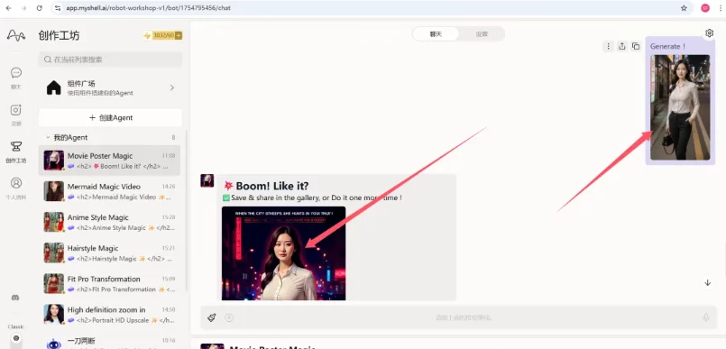Viewport: 726px width, 349px height.
Task: Open the message three-dot more menu
Action: tap(609, 46)
